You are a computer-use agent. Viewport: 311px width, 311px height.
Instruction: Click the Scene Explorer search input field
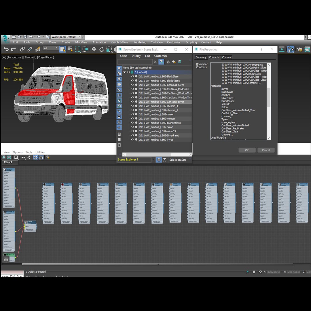tap(135, 62)
